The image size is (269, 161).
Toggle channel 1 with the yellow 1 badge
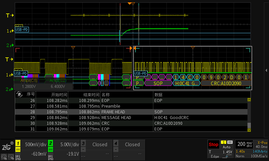click(x=18, y=143)
